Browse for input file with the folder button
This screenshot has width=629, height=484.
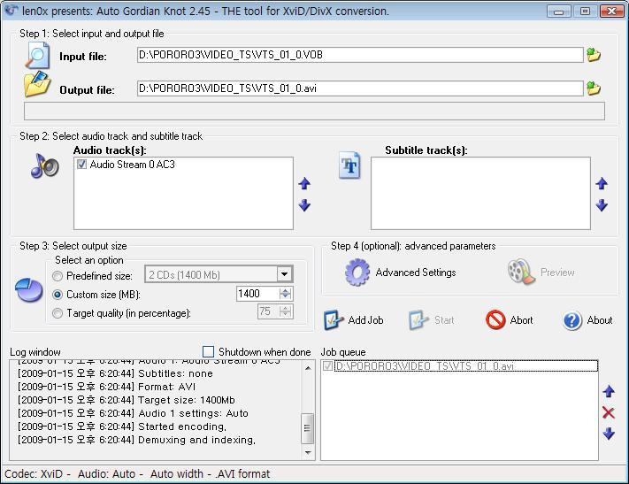point(594,55)
